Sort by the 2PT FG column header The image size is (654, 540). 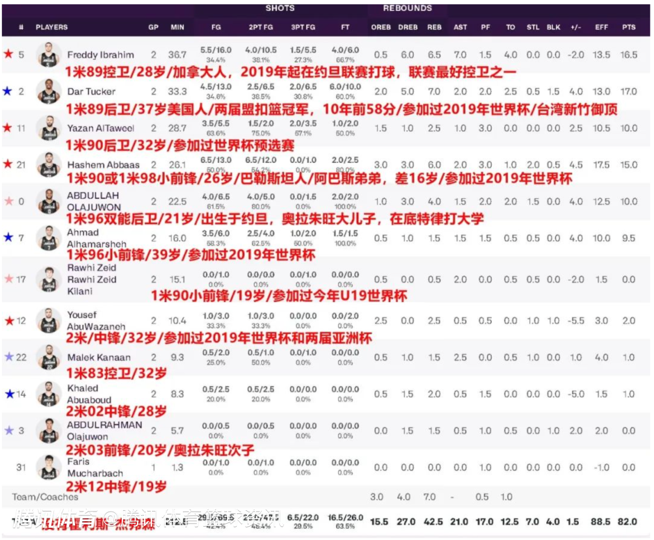click(261, 27)
